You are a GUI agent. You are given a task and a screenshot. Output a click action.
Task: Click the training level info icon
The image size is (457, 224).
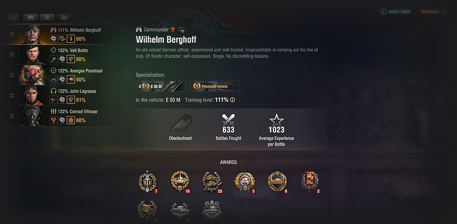(232, 100)
